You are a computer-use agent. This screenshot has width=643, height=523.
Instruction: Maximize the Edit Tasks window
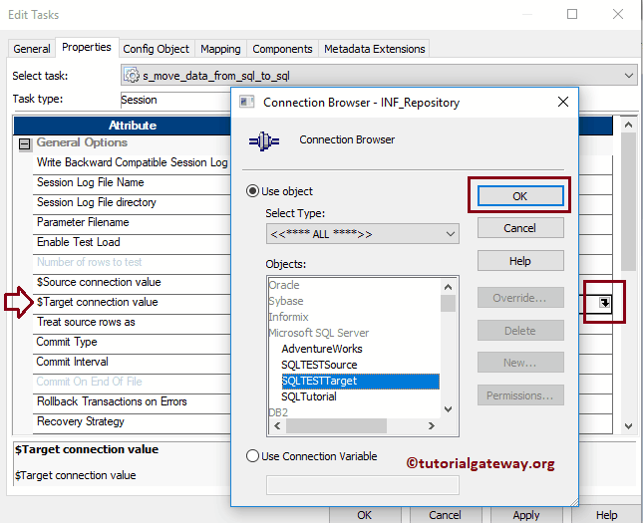(x=572, y=14)
